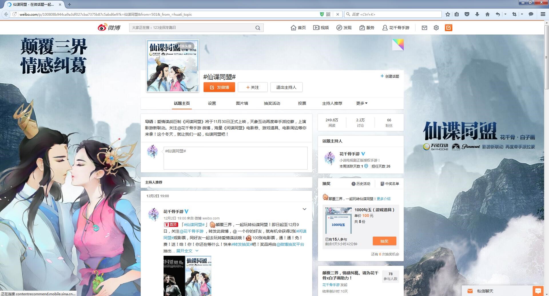Viewport: 549px width, 296px height.
Task: Click the green shield security icon in the address bar
Action: coord(322,14)
